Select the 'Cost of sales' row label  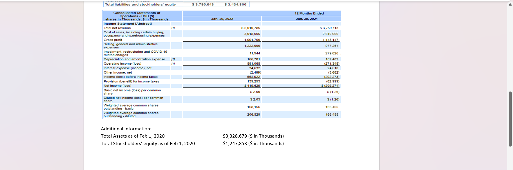134,34
